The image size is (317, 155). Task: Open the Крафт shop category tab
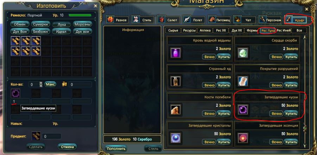[x=296, y=20]
